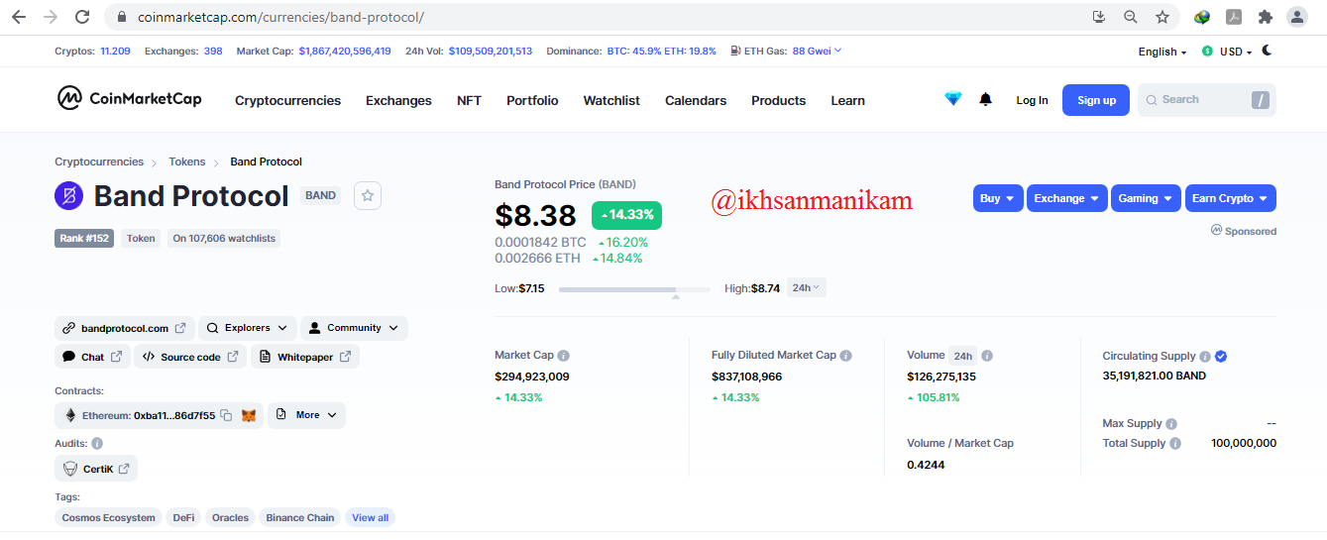This screenshot has width=1327, height=540.
Task: Click the browser forward arrow
Action: 51,17
